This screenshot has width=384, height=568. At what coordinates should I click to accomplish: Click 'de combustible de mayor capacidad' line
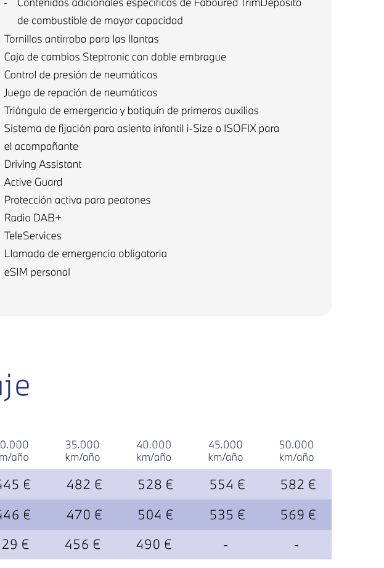click(100, 20)
